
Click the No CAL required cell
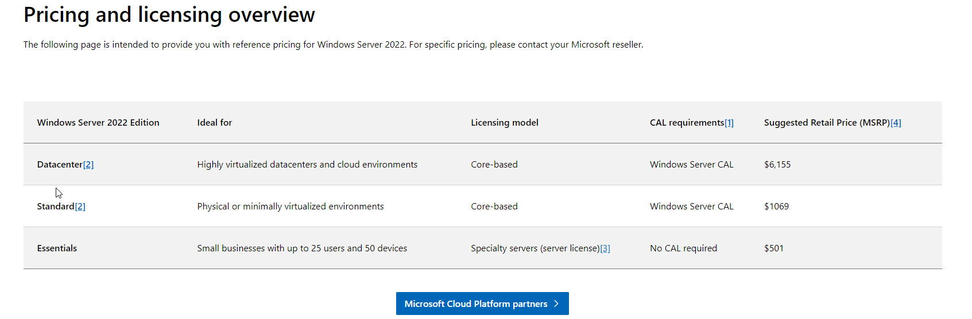pos(683,248)
